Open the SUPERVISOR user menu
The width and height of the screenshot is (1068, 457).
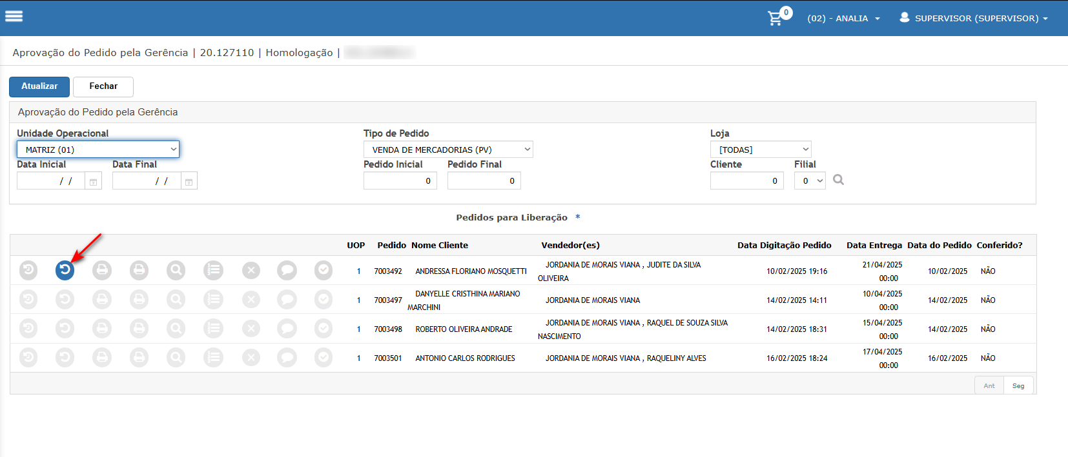(973, 18)
